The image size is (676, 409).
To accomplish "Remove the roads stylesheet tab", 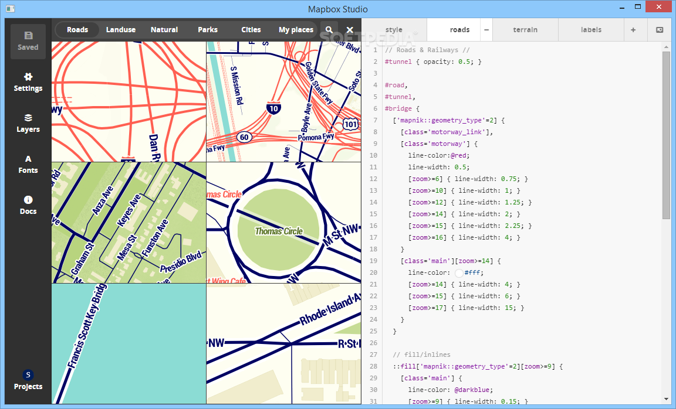I will tap(486, 30).
